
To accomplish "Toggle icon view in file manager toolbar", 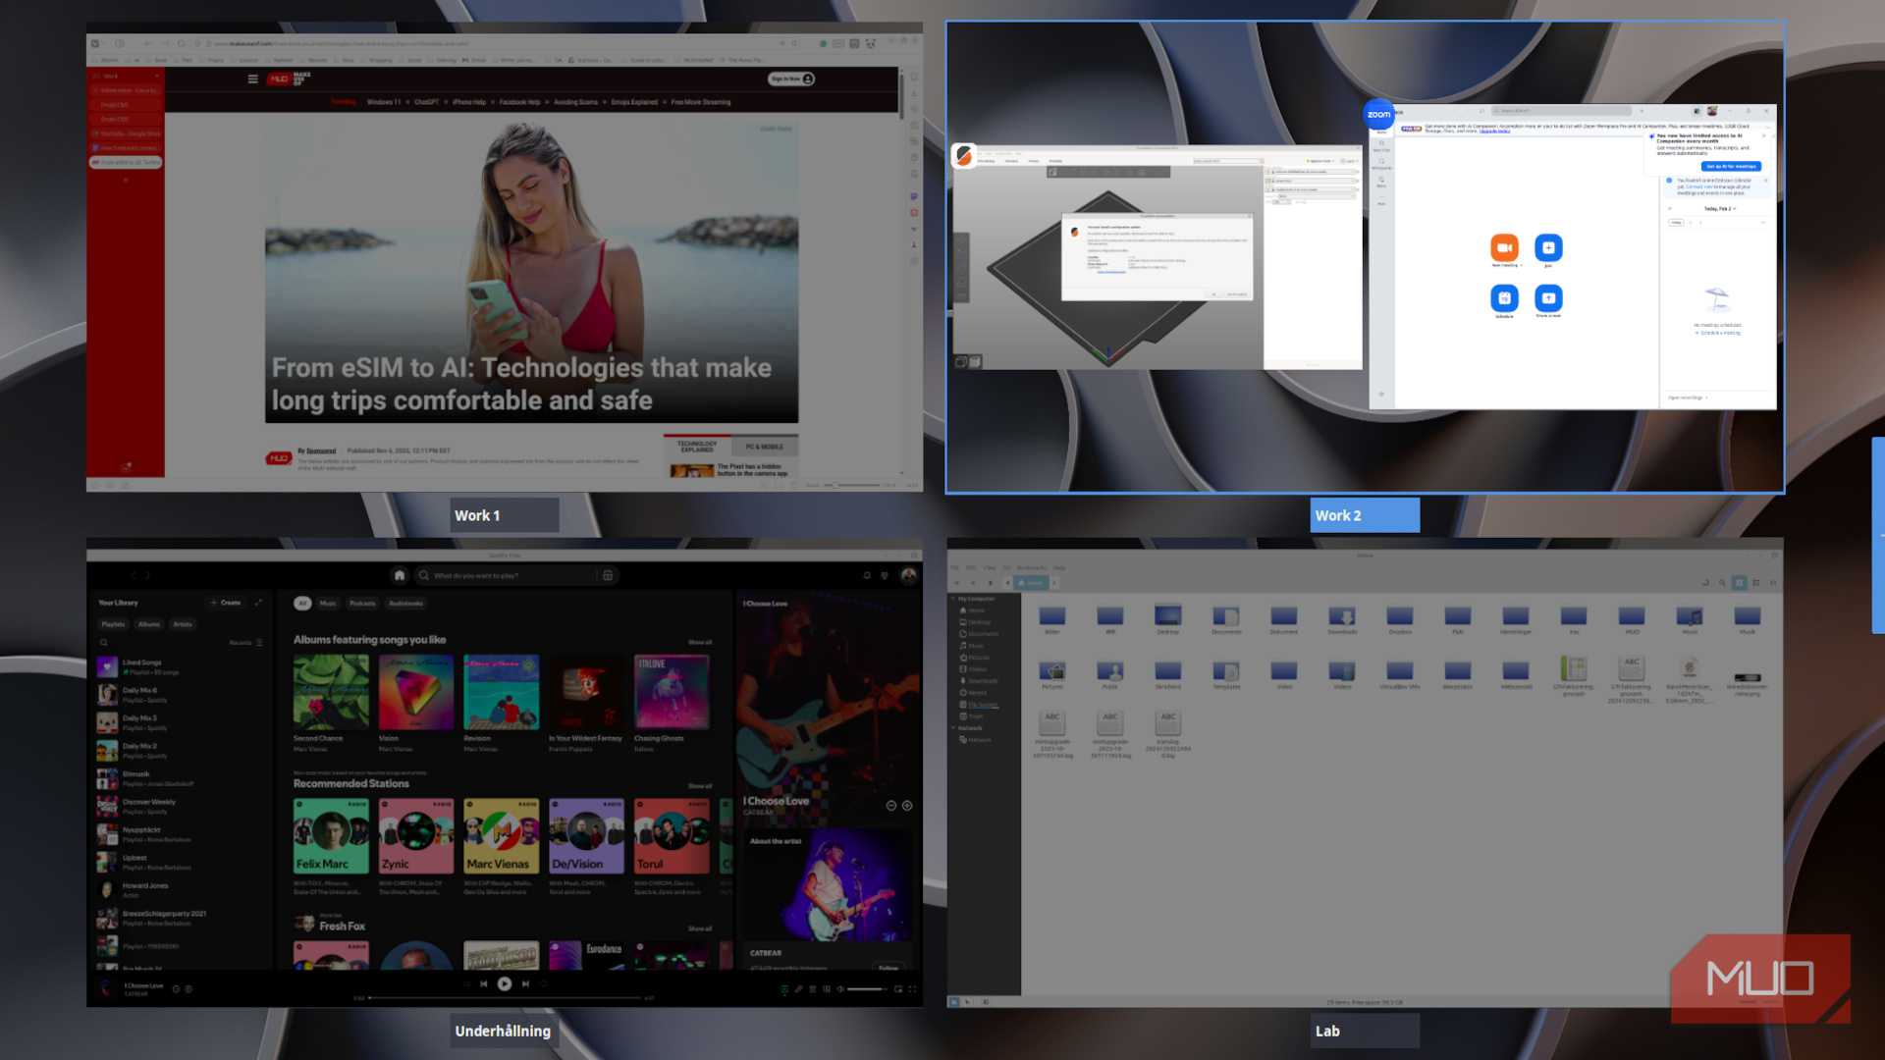I will click(x=1739, y=583).
